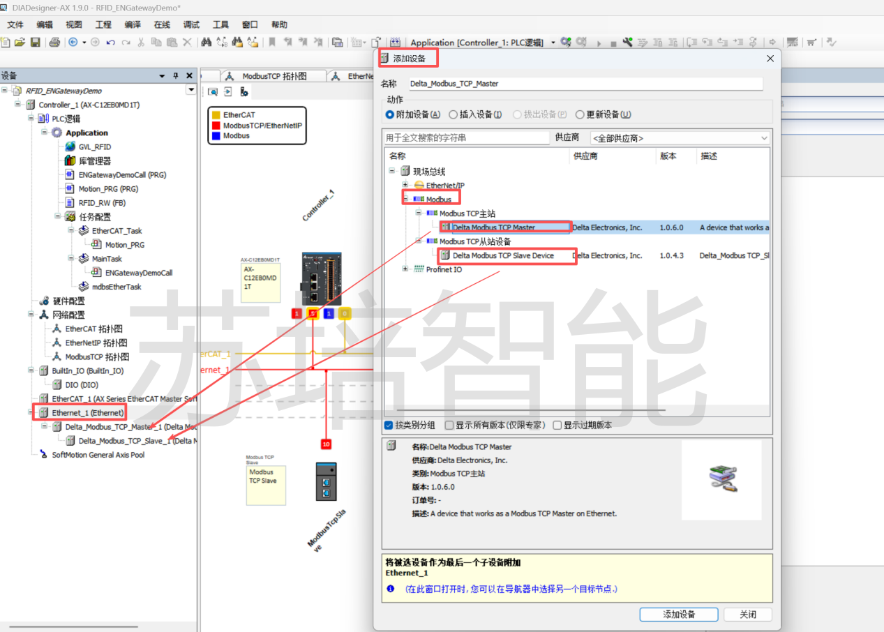Click the full-text search field
This screenshot has width=884, height=632.
click(x=466, y=138)
